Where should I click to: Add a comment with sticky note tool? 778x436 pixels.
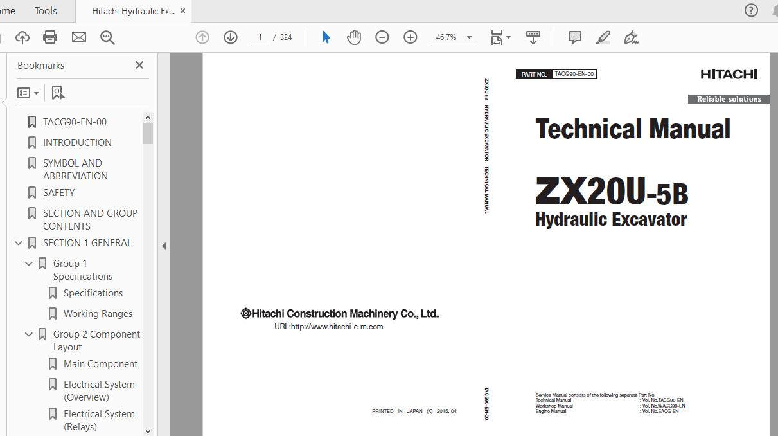tap(575, 37)
